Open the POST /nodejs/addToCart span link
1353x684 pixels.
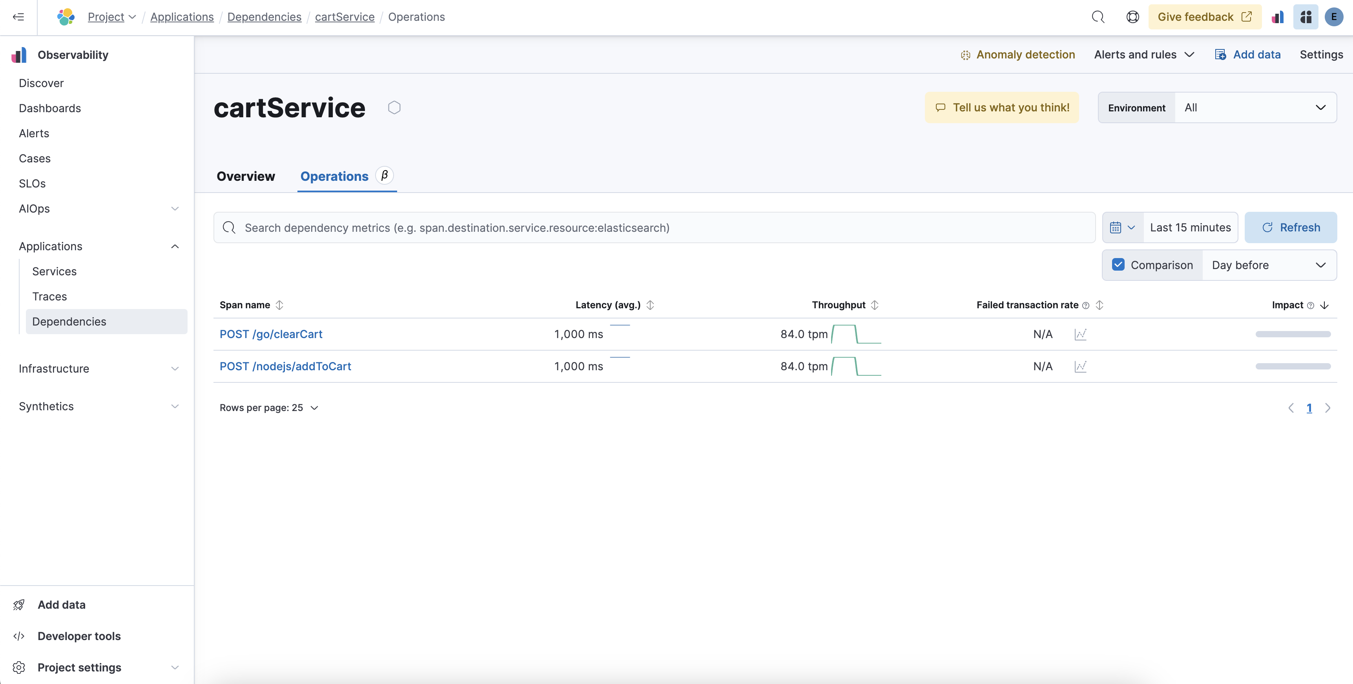pos(285,366)
